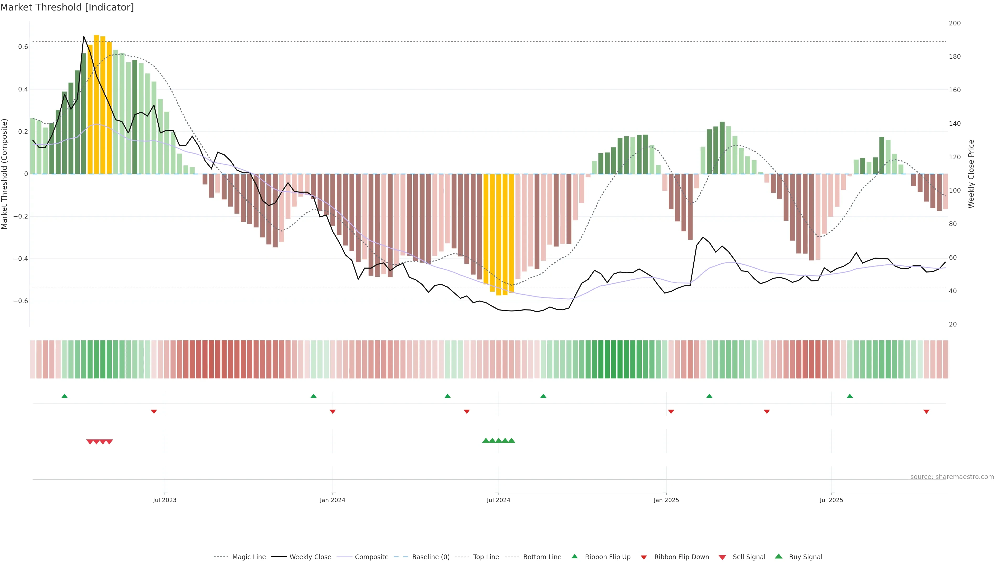
Task: Click the Jul 2025 x-axis label
Action: (831, 500)
